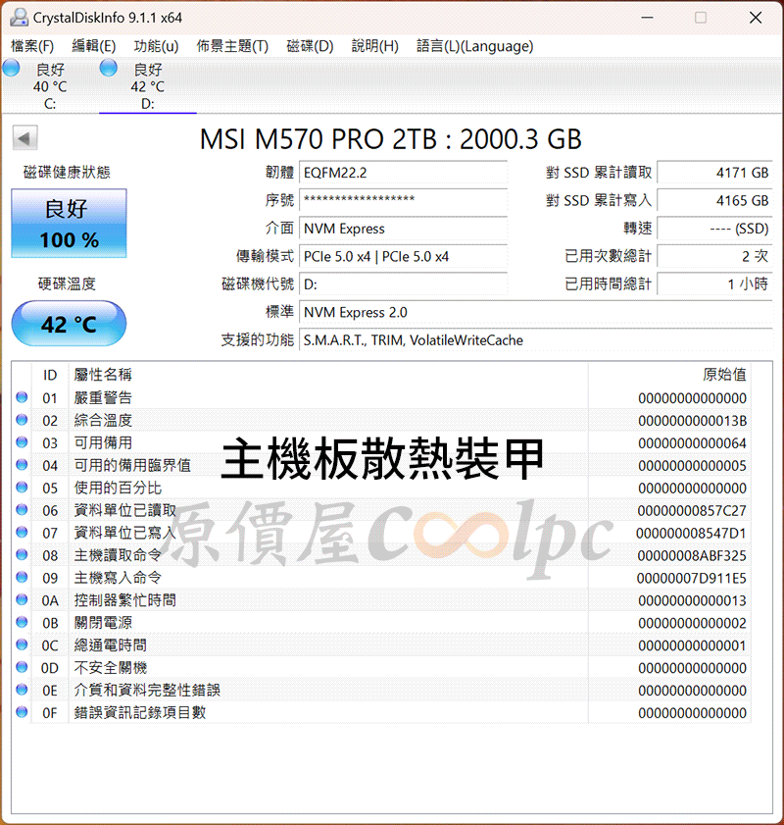
Task: Click the status dot for ID 03 可用備用
Action: (x=22, y=442)
